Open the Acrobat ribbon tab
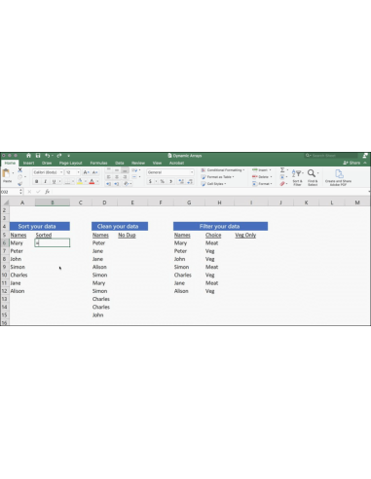 (176, 163)
